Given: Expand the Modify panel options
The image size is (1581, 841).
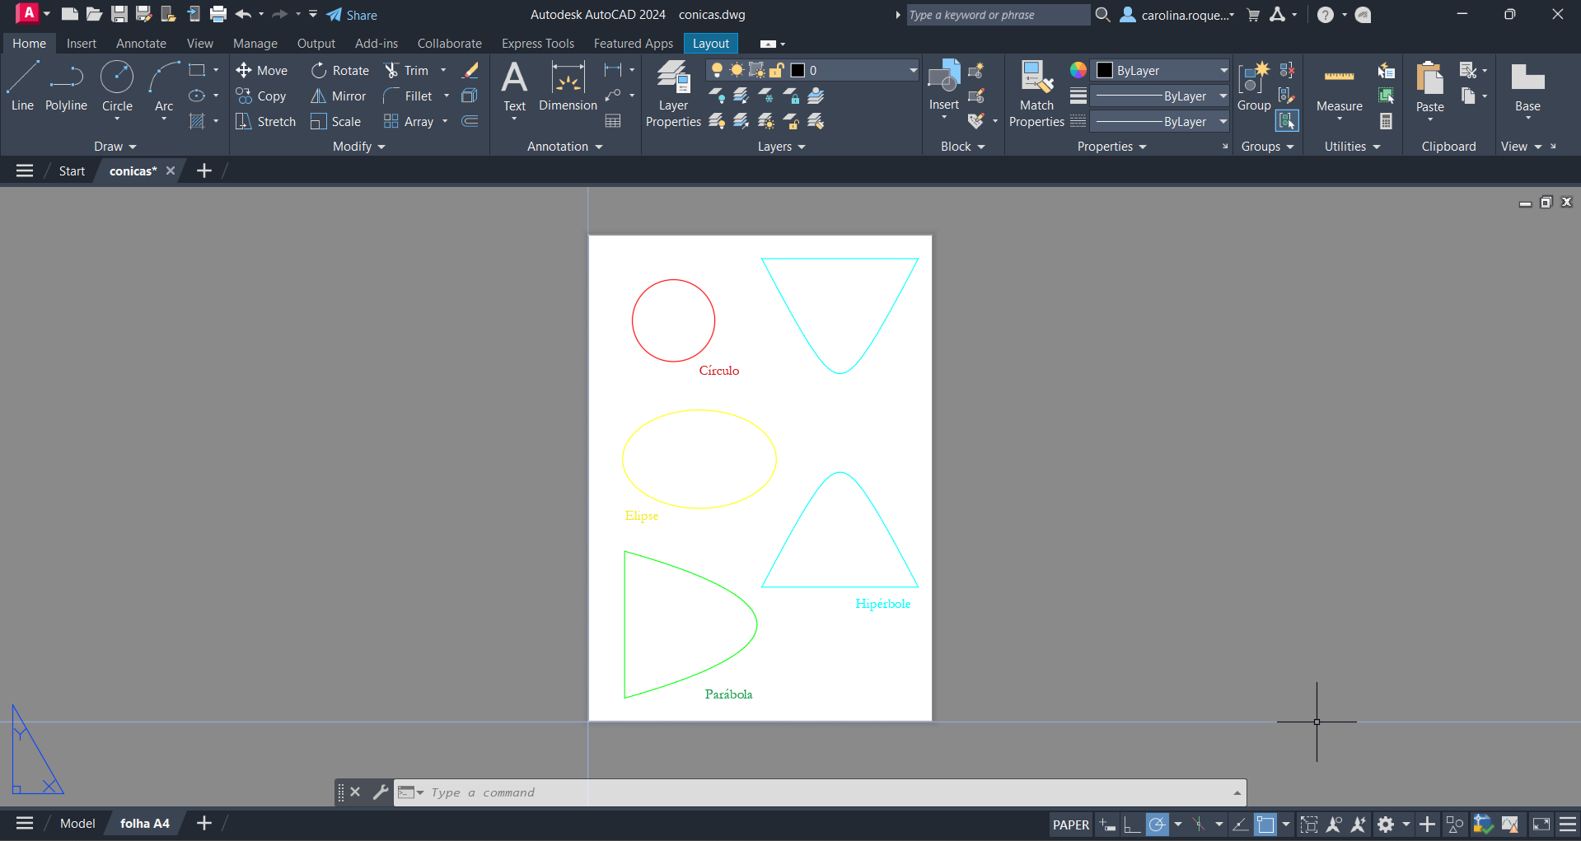Looking at the screenshot, I should point(358,147).
